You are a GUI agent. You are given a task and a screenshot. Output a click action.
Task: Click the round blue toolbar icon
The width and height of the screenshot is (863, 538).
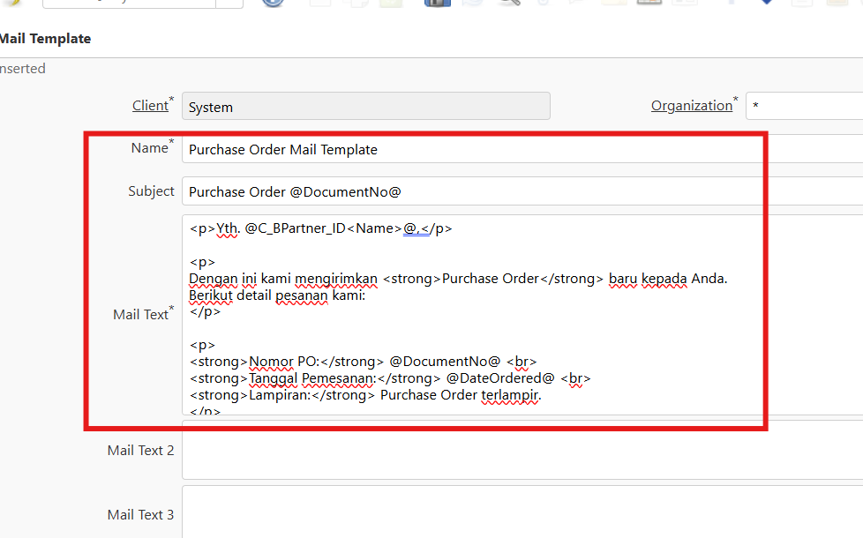(274, 3)
